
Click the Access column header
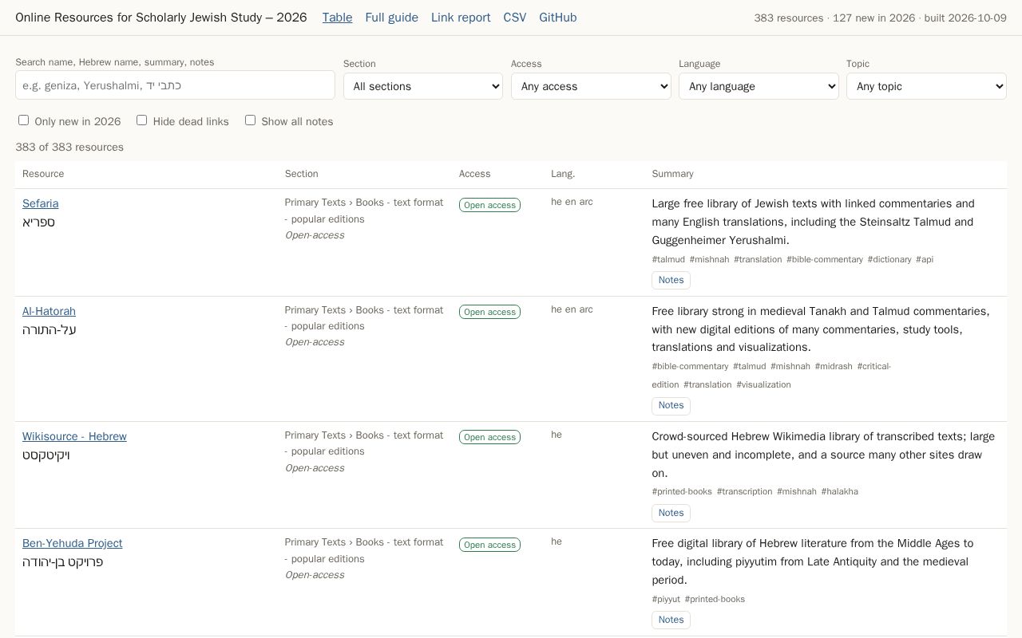click(x=475, y=174)
